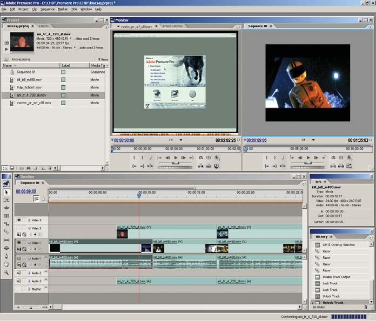Mute Audio 1 track speaker toggle
Viewport: 376px width, 321px height.
(19, 258)
